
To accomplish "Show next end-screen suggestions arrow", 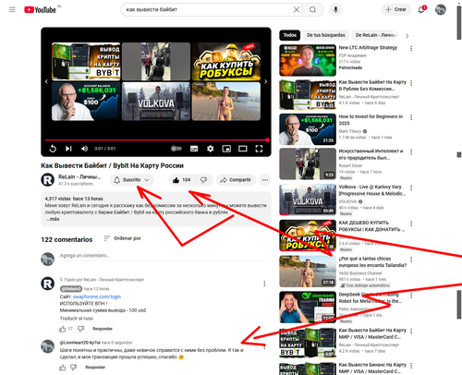I will [265, 81].
